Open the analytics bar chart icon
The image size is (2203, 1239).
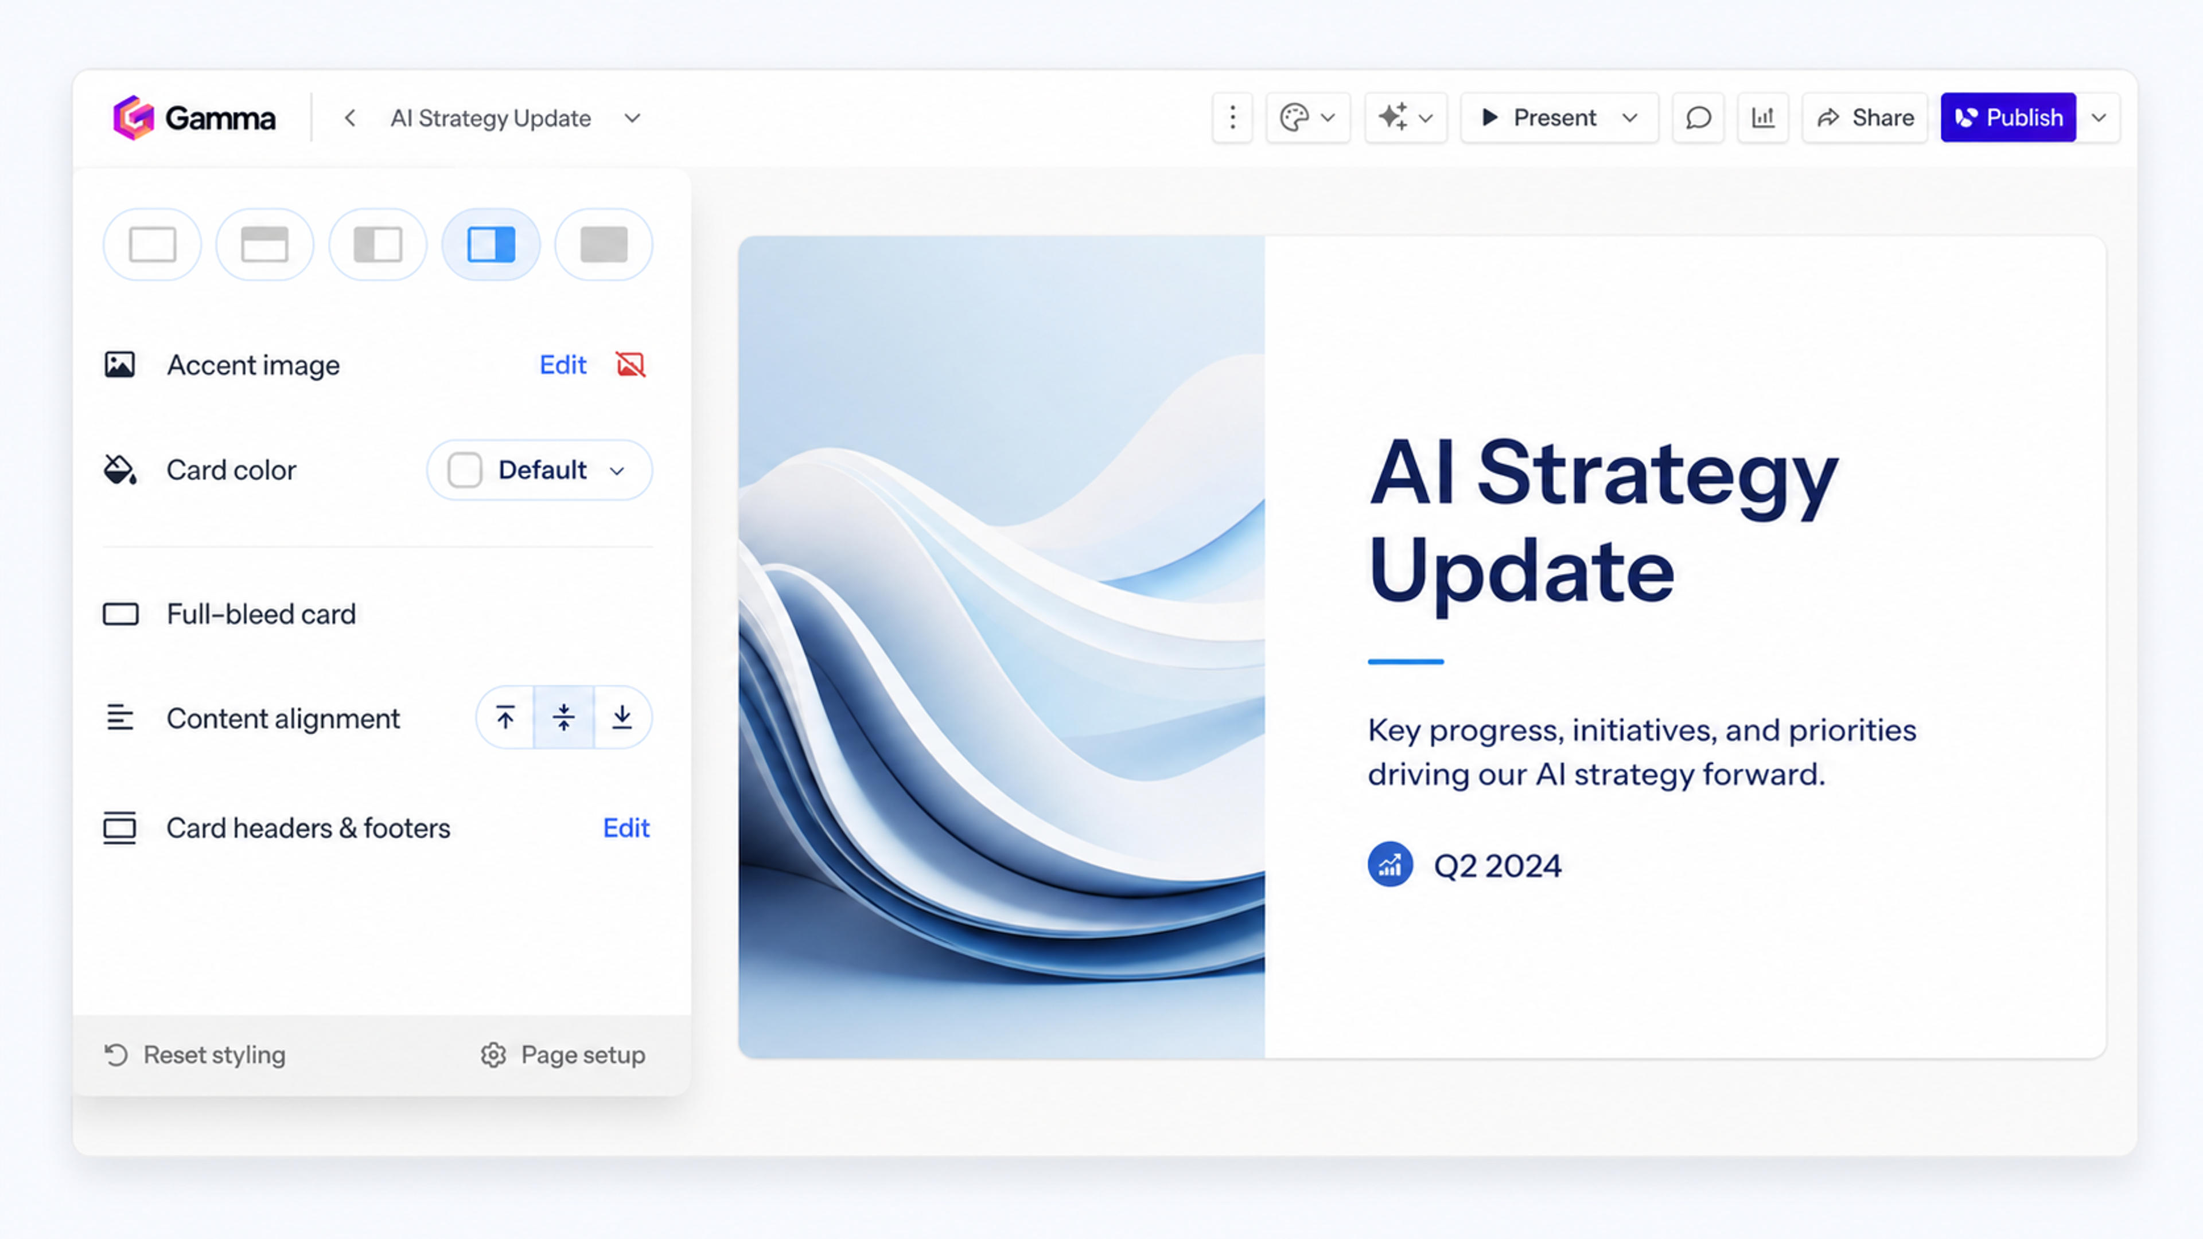click(1764, 117)
